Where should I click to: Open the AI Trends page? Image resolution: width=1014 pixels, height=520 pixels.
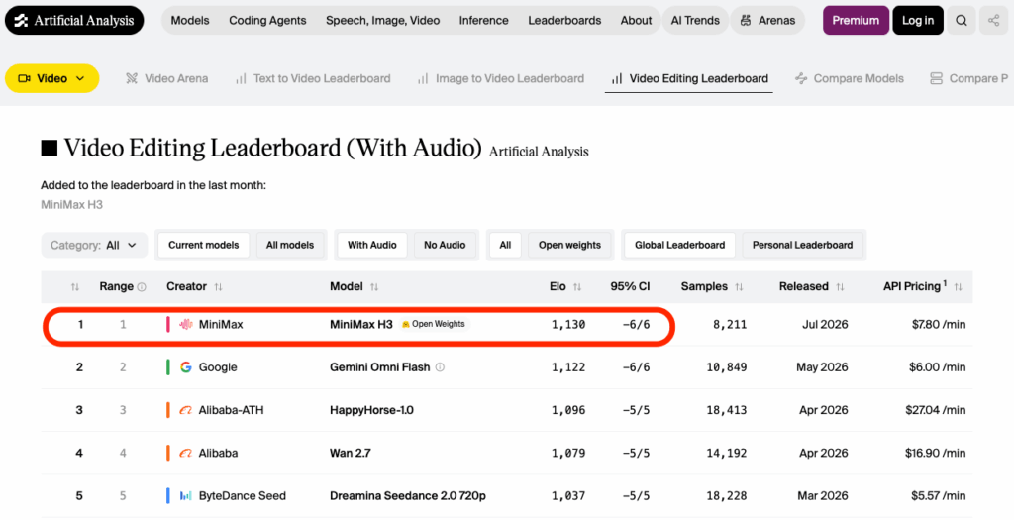pyautogui.click(x=695, y=20)
